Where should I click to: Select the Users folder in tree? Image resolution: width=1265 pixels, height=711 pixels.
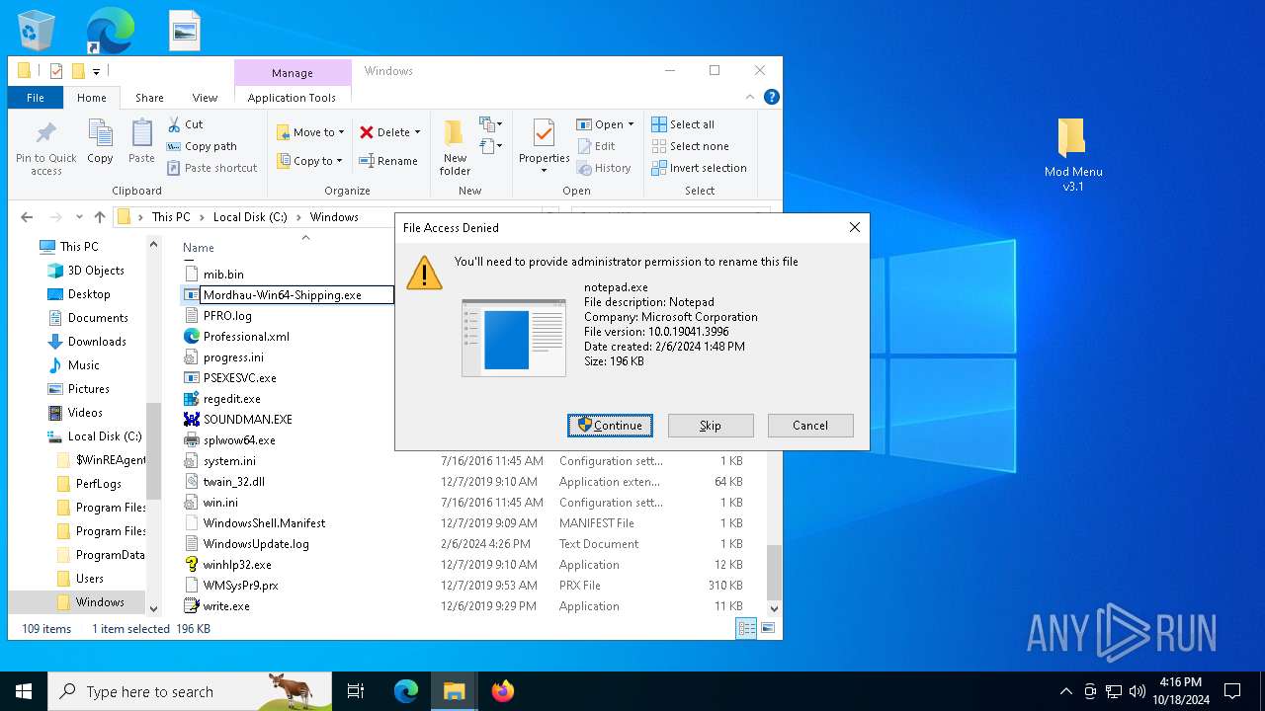pyautogui.click(x=89, y=579)
